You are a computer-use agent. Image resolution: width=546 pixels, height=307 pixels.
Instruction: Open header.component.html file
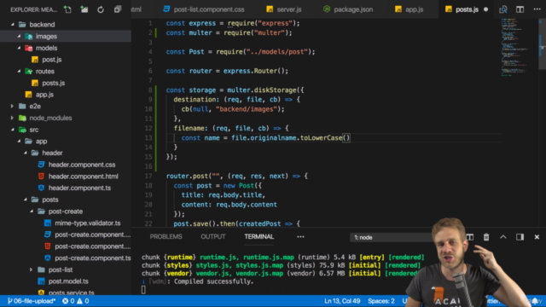(x=84, y=177)
